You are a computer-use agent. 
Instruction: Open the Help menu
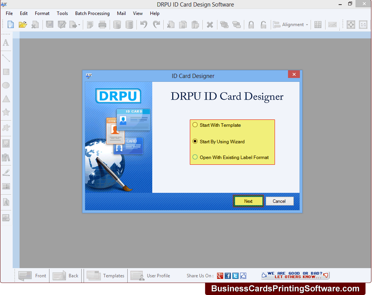(155, 13)
